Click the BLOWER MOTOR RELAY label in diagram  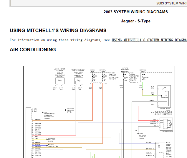point(165,109)
